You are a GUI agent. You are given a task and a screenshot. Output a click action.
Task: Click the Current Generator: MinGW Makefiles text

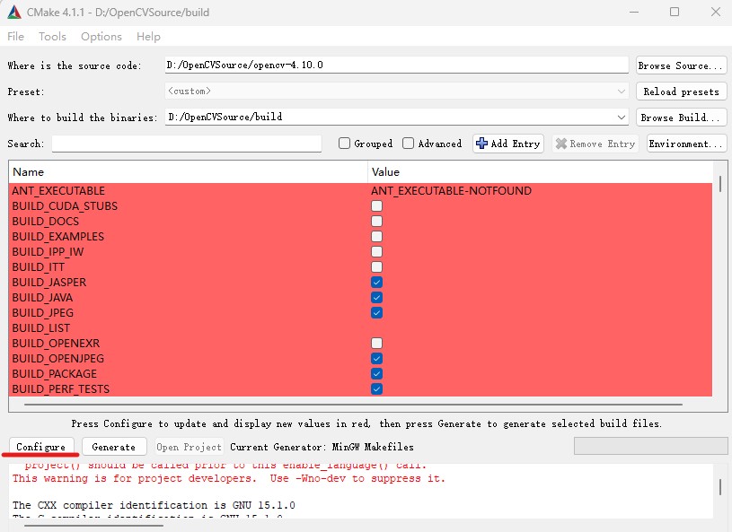point(322,447)
